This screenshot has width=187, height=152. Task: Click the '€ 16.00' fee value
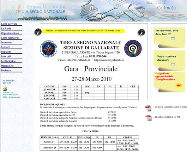point(112,115)
